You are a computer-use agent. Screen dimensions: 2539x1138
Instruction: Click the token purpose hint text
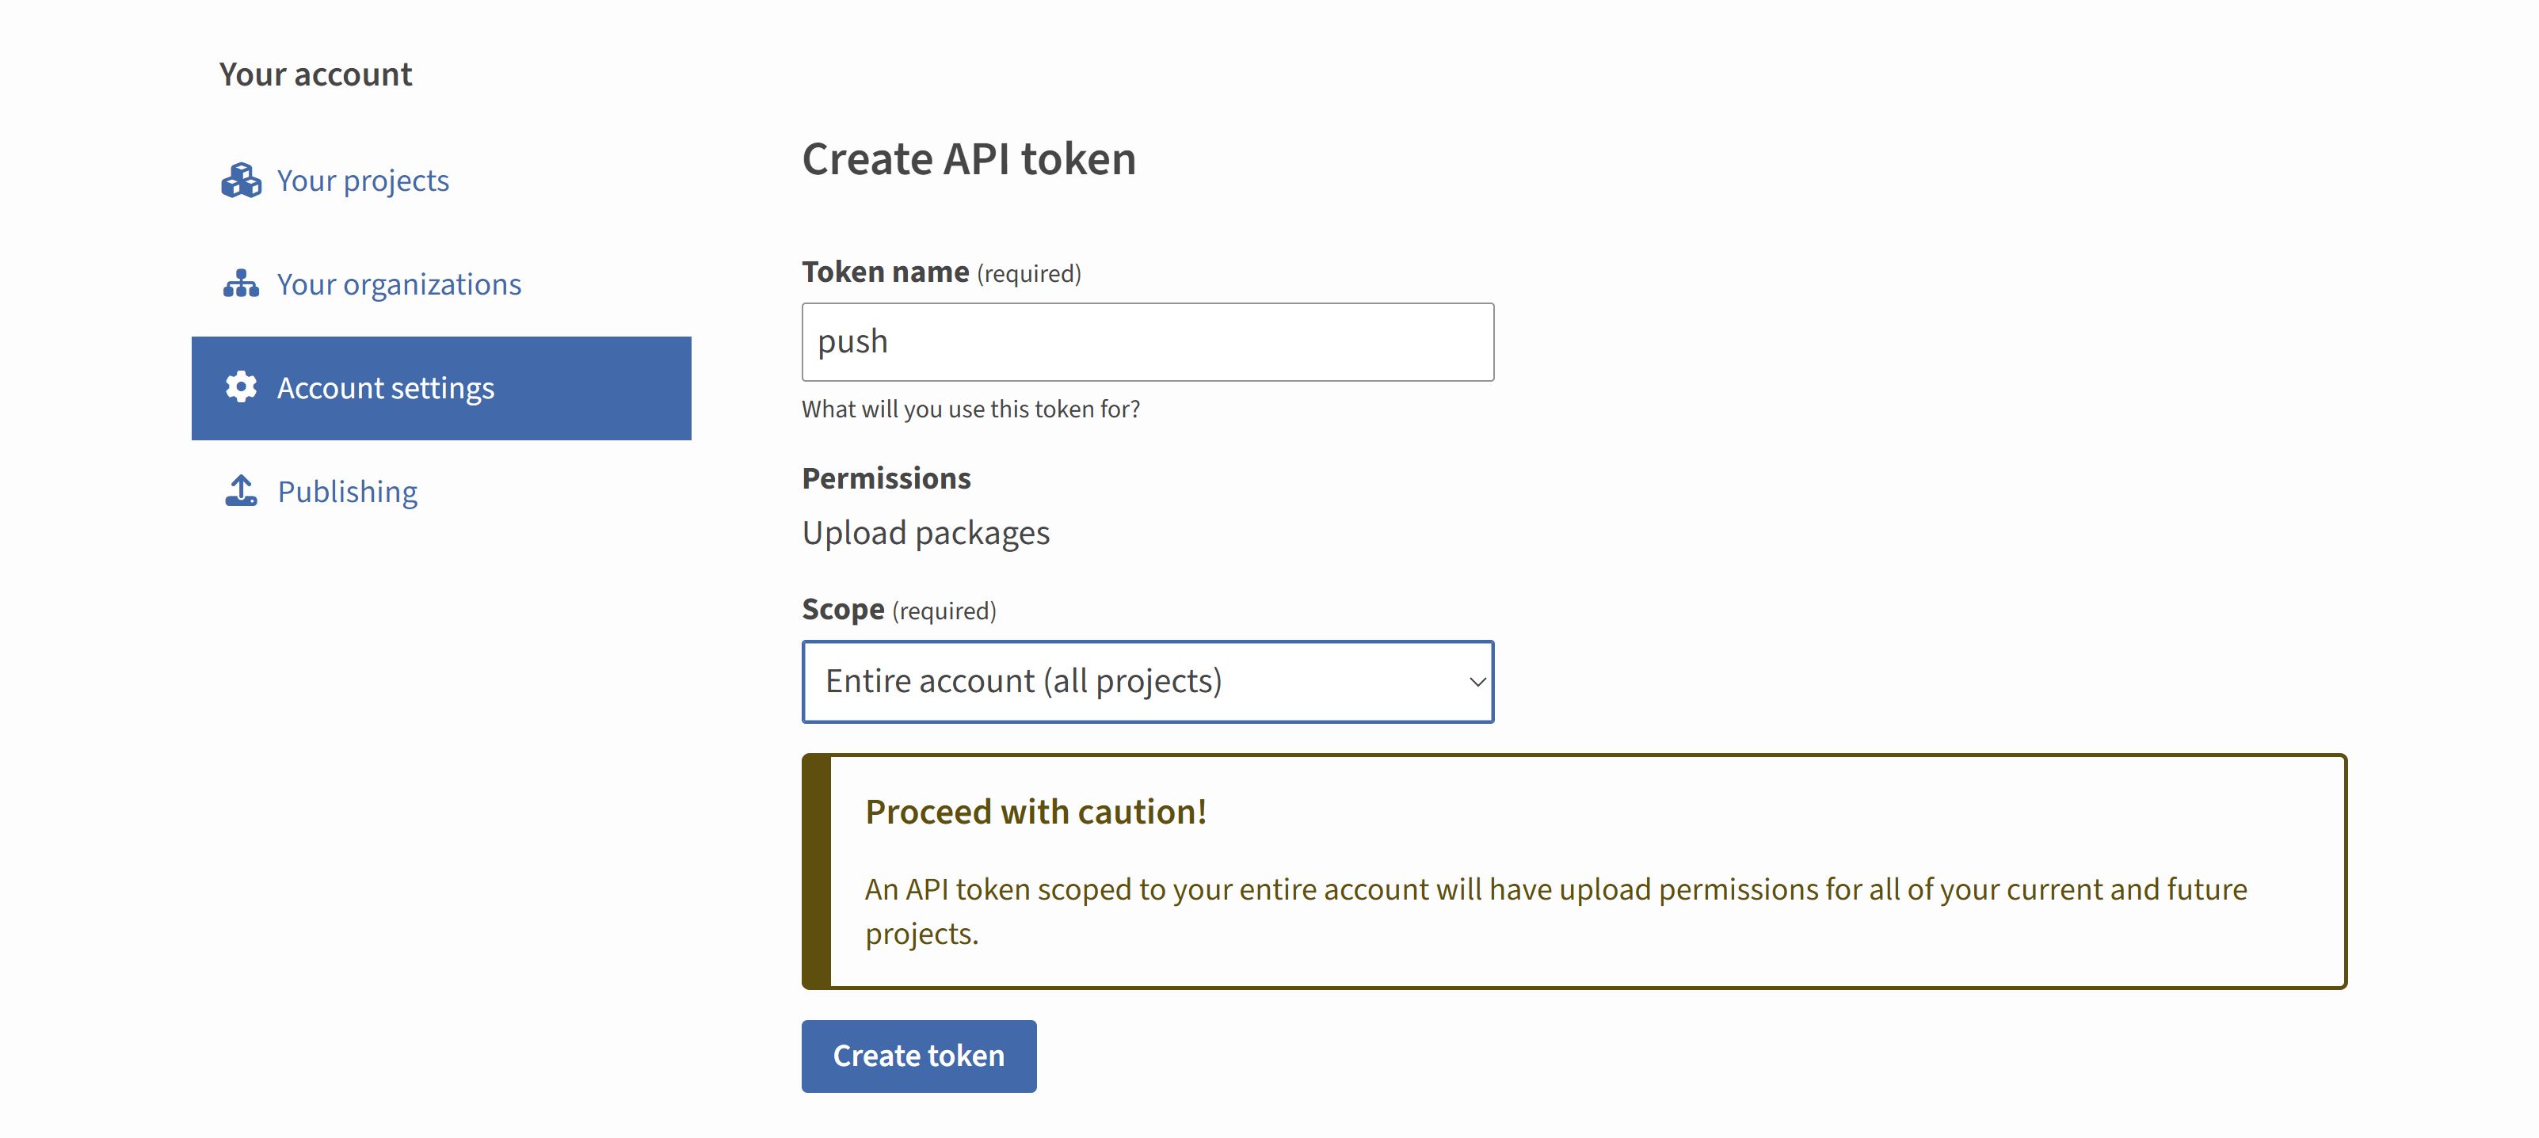970,409
